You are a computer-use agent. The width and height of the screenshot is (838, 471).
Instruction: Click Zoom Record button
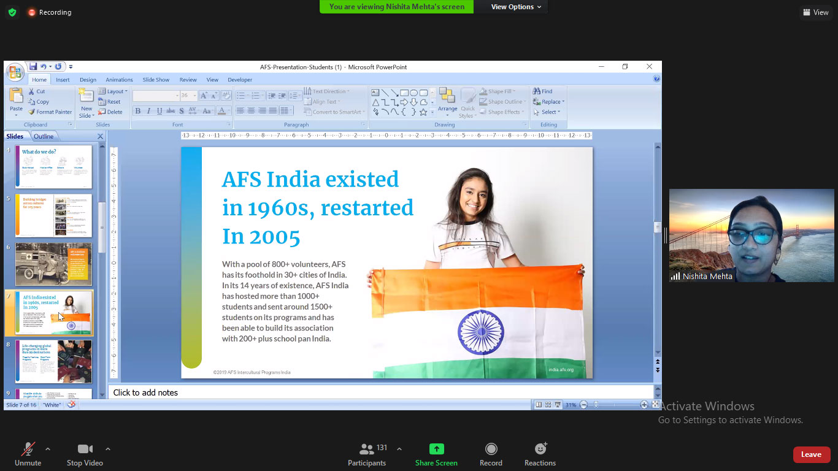coord(491,454)
